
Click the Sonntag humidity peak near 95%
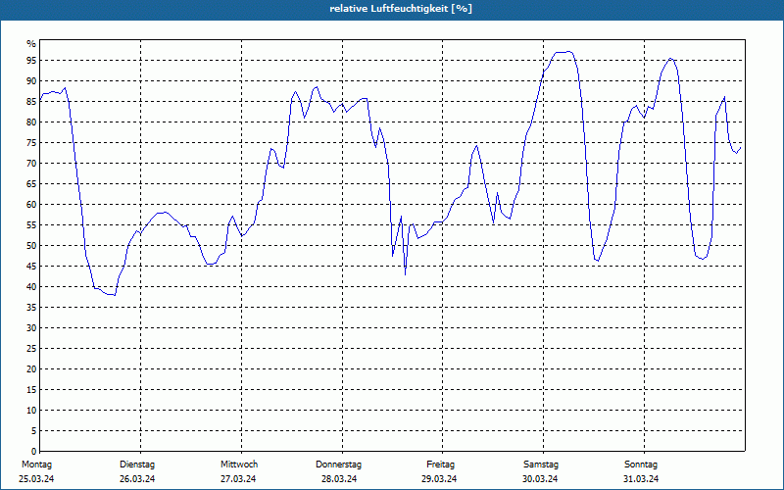pyautogui.click(x=671, y=59)
